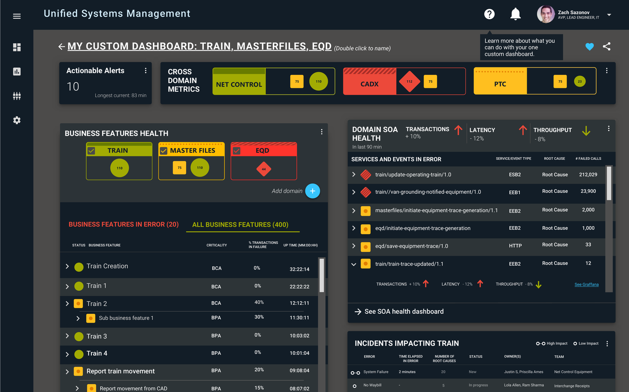Open Actionable Alerts three-dot menu
The width and height of the screenshot is (629, 392).
146,71
